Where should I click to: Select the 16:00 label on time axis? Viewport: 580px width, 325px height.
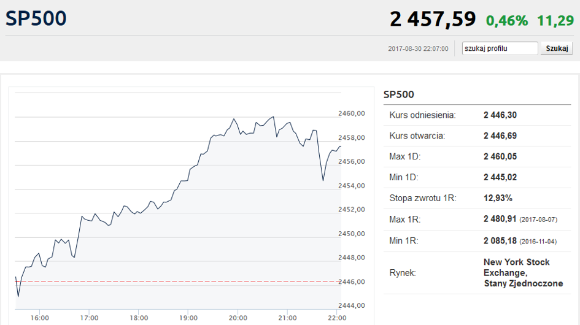(40, 318)
